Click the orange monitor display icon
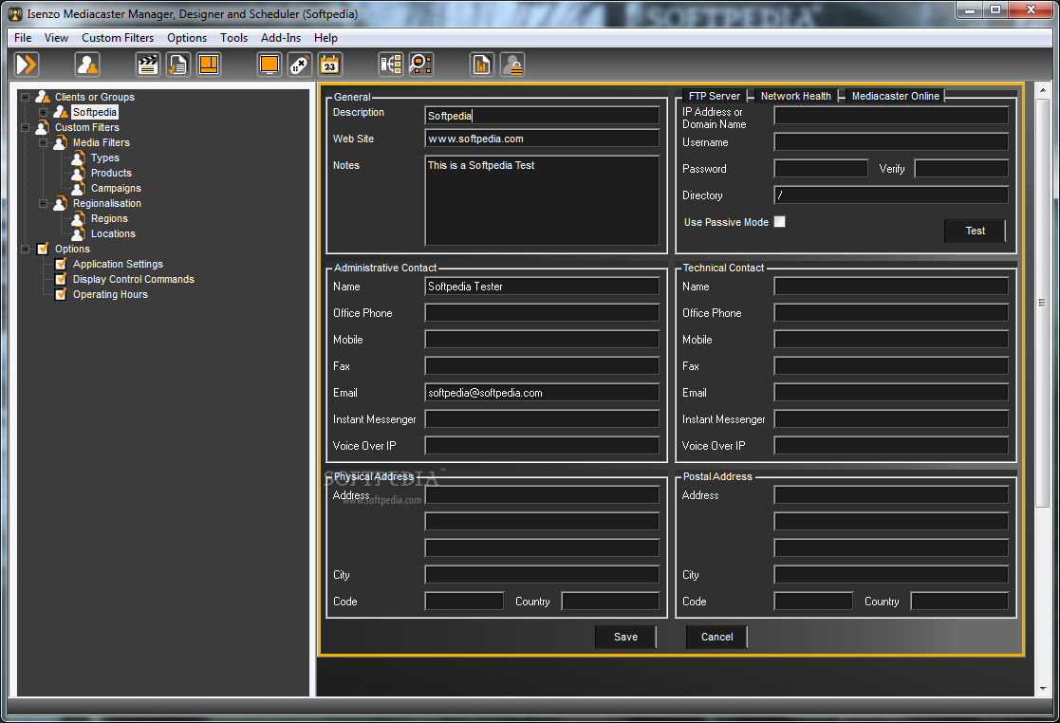This screenshot has height=723, width=1060. 270,65
